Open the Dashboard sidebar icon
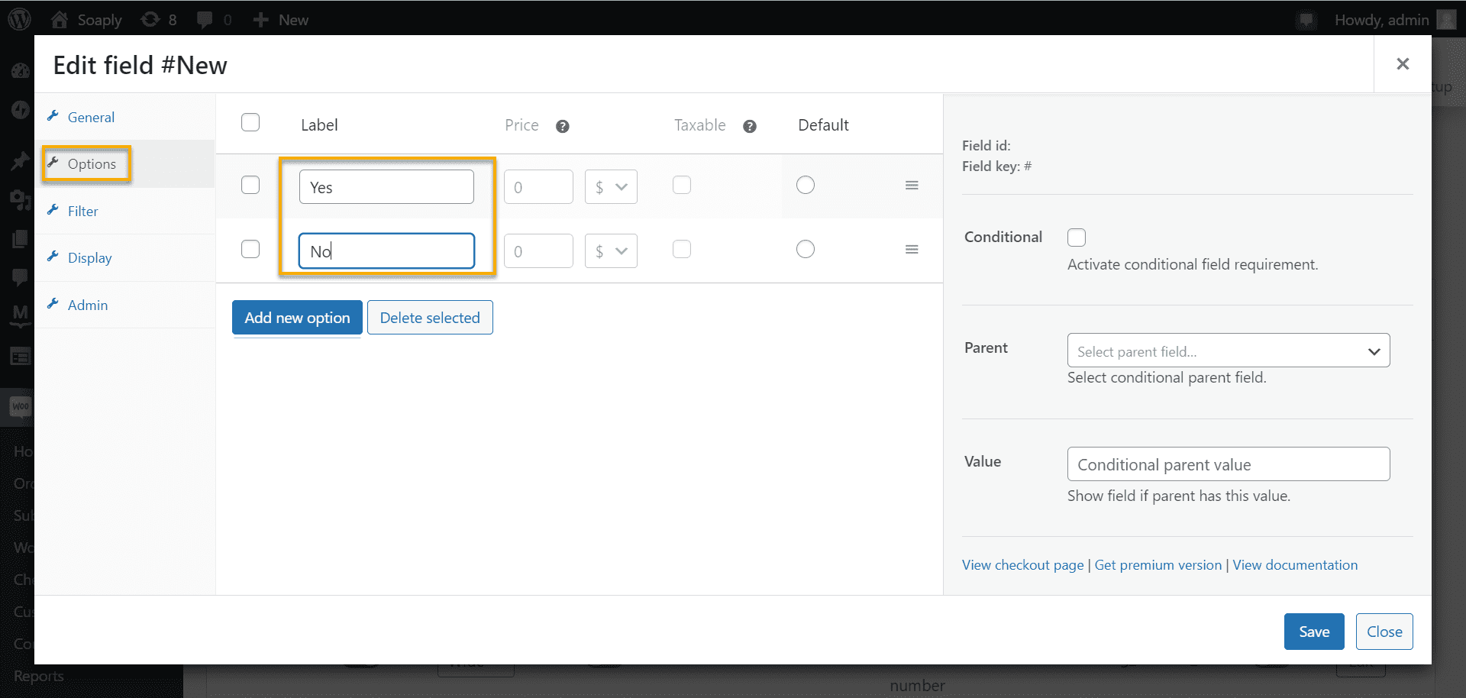Screen dimensions: 1466x698 [x=20, y=71]
